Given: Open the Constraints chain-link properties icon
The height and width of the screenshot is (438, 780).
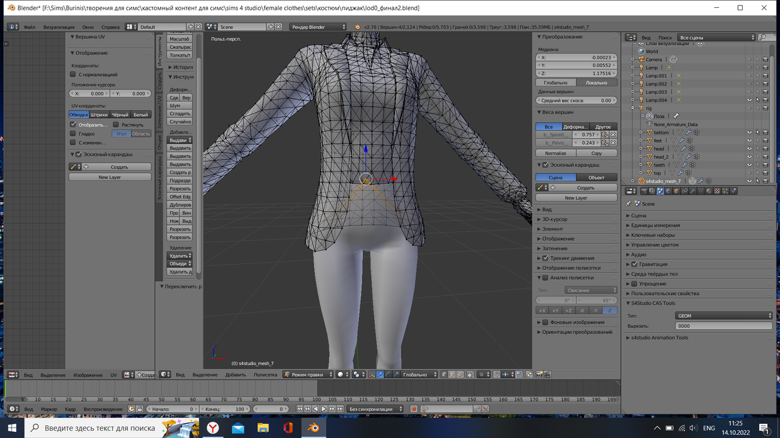Looking at the screenshot, I should tap(684, 191).
